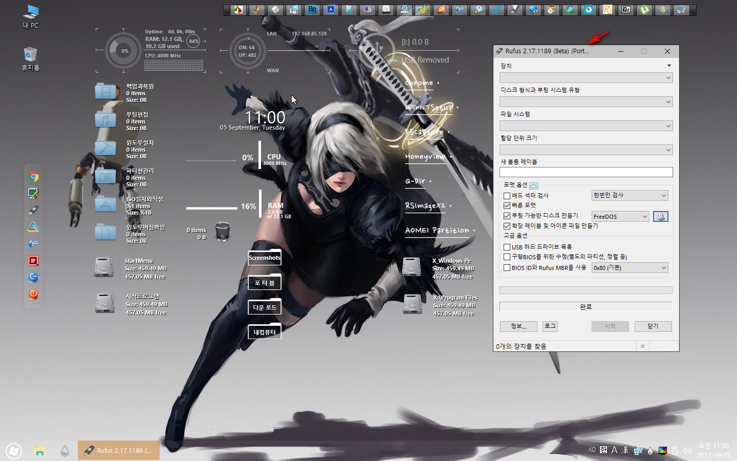
Task: Click the red circle icon at bottom of left dock
Action: click(33, 294)
